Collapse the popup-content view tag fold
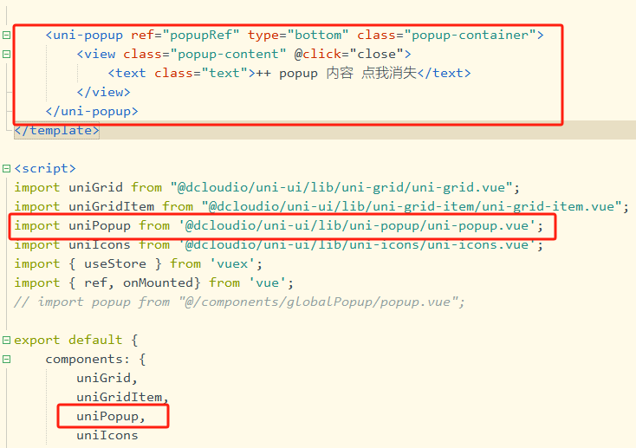 pos(7,55)
